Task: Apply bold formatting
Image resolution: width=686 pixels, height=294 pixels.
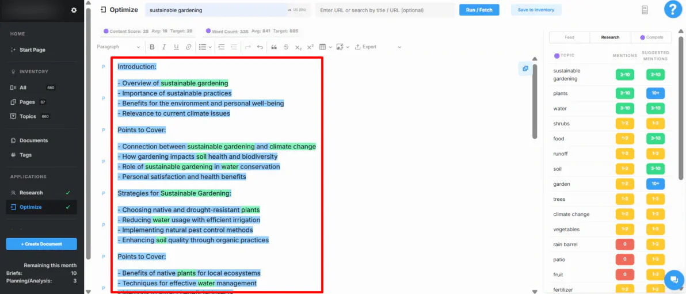Action: 152,47
